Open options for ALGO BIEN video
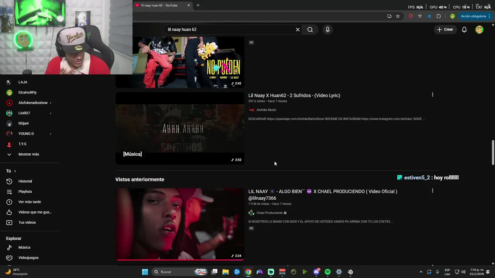The height and width of the screenshot is (278, 495). (x=432, y=191)
